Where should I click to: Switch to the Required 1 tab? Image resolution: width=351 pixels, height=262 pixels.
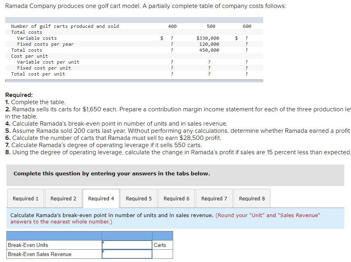tap(25, 198)
